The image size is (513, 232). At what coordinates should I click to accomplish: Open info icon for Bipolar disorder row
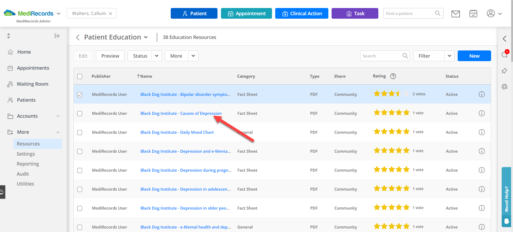click(482, 94)
